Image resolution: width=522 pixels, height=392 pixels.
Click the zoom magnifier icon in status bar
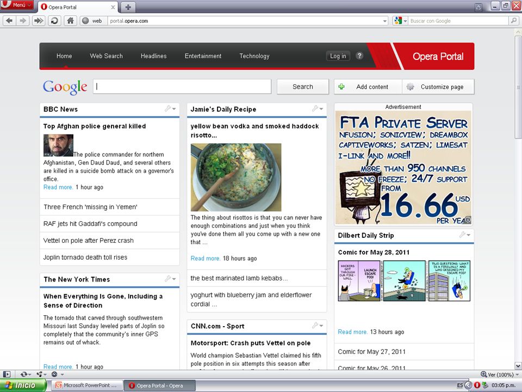pos(484,375)
